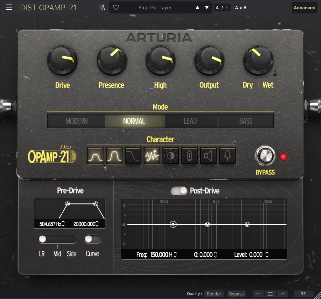The width and height of the screenshot is (321, 299).
Task: Switch to MODERN mode
Action: (77, 121)
